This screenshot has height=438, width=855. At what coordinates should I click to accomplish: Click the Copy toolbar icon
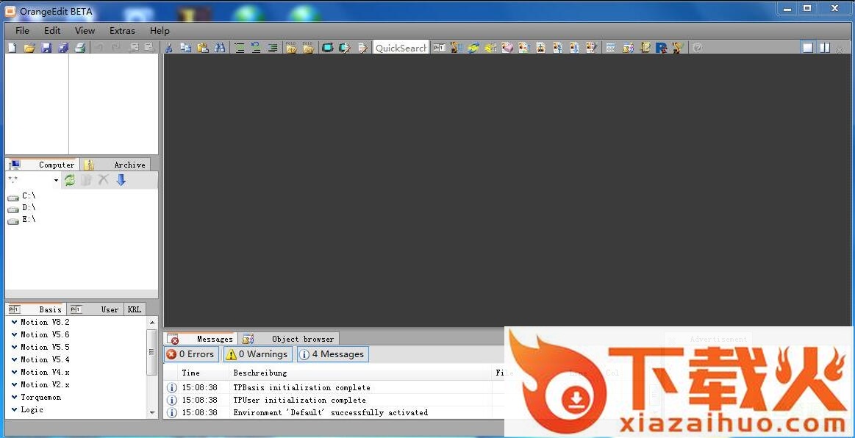pos(186,48)
